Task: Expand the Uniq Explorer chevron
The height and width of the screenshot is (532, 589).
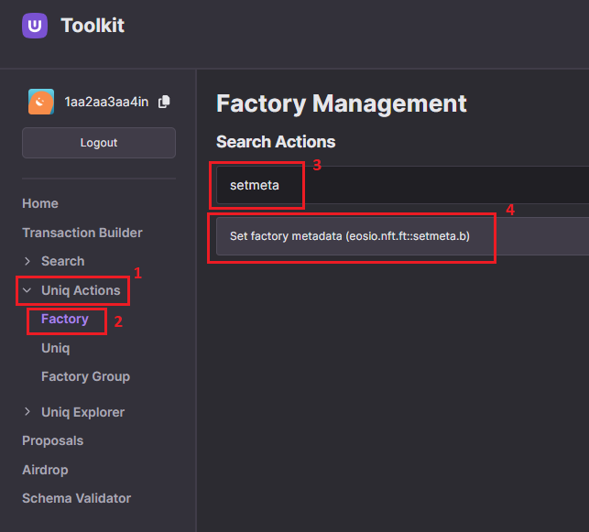Action: point(27,412)
